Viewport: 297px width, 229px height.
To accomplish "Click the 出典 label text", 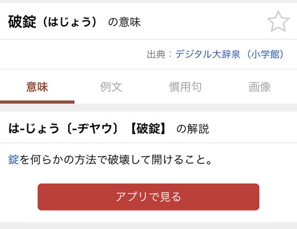I will point(156,54).
